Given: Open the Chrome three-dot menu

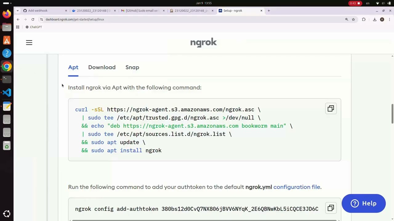Looking at the screenshot, I should (x=389, y=19).
